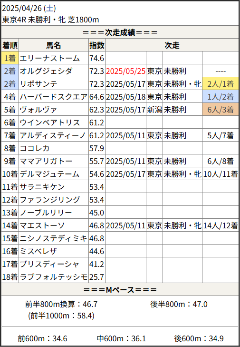The image size is (240, 347).
Task: Select horse name ラブフォルテッシモ
Action: click(x=54, y=277)
